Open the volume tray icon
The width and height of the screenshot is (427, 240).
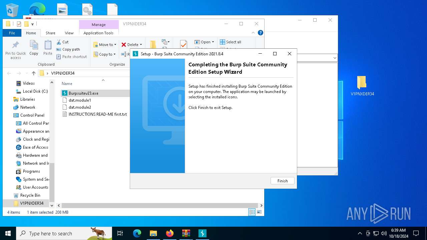click(384, 233)
